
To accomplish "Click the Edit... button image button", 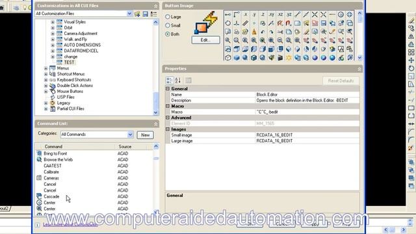I will 205,40.
